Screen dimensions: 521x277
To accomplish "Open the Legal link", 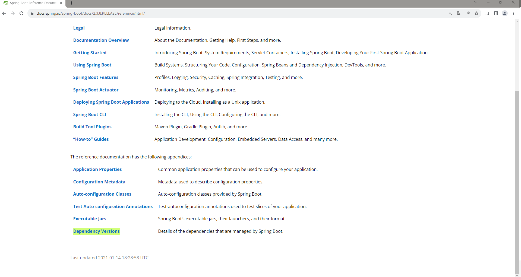I will [79, 28].
